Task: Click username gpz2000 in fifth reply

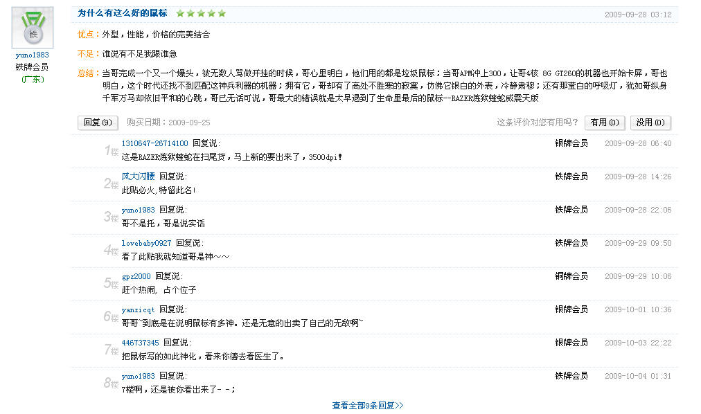Action: click(x=136, y=276)
